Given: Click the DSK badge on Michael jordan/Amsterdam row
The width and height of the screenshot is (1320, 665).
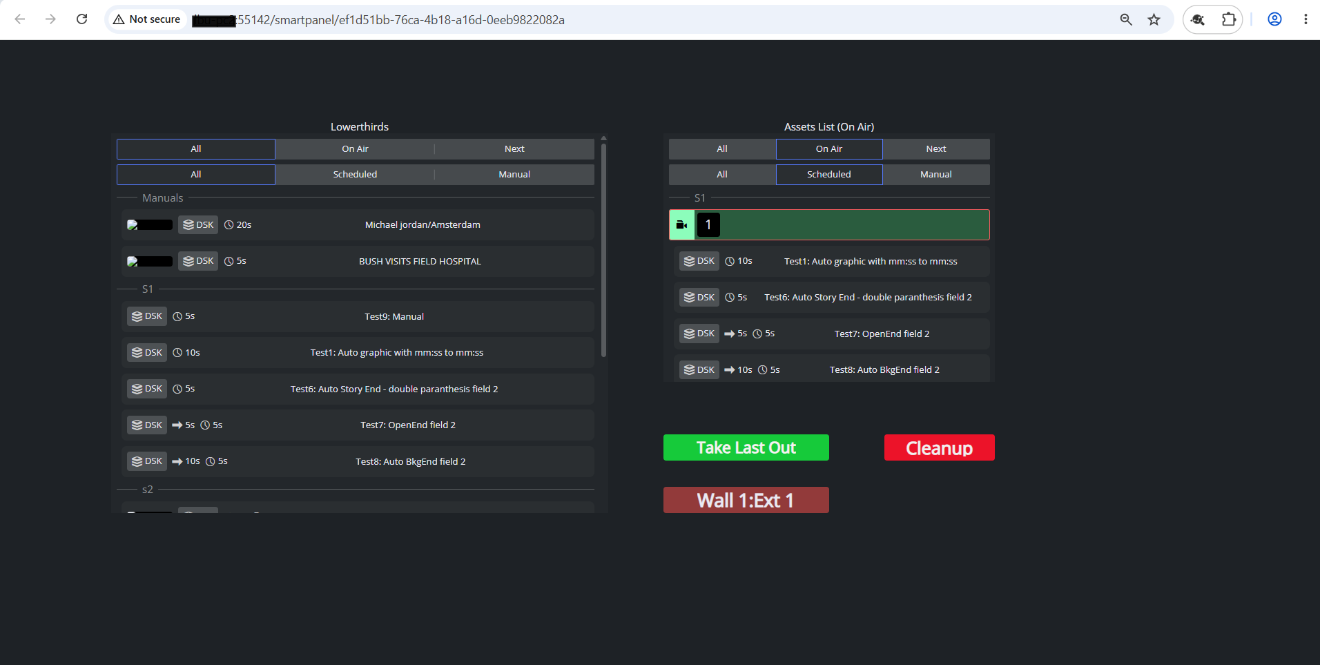Looking at the screenshot, I should [x=198, y=225].
